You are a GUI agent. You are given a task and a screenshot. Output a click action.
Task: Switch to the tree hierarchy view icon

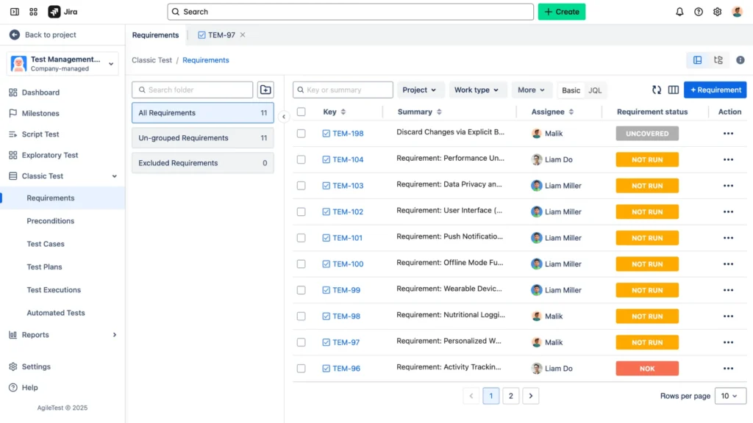point(718,60)
